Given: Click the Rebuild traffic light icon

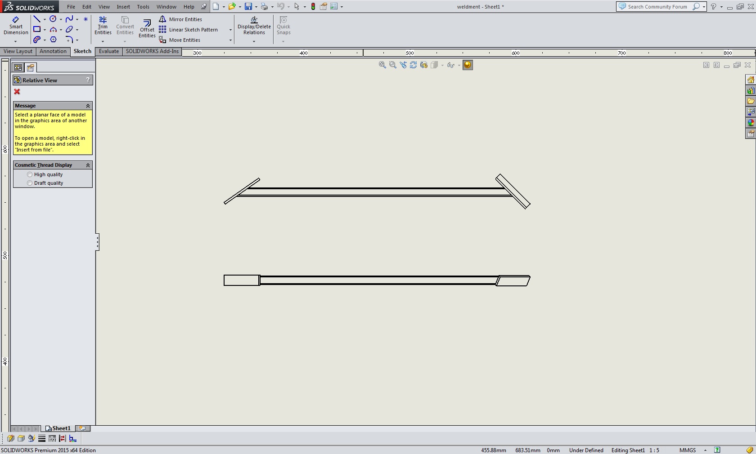Looking at the screenshot, I should click(313, 7).
